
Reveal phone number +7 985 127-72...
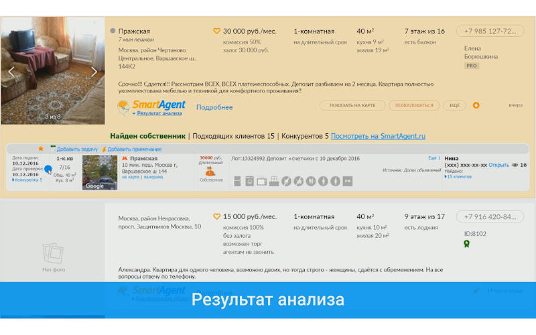pos(490,31)
